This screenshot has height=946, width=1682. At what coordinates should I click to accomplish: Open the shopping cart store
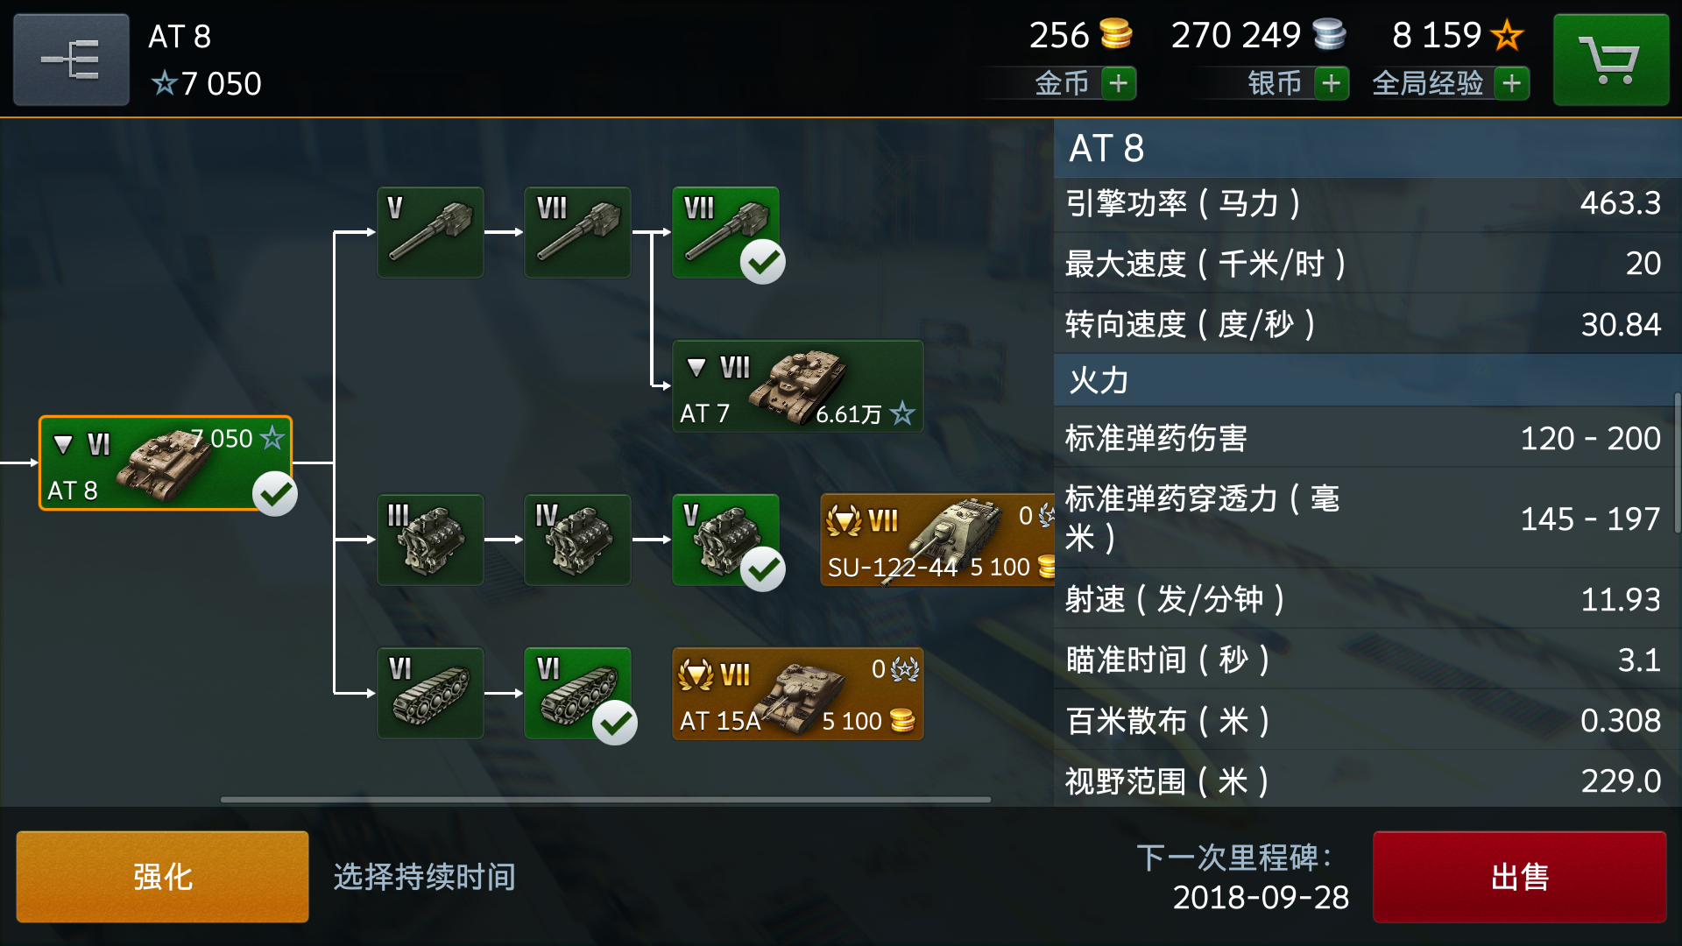click(x=1610, y=60)
